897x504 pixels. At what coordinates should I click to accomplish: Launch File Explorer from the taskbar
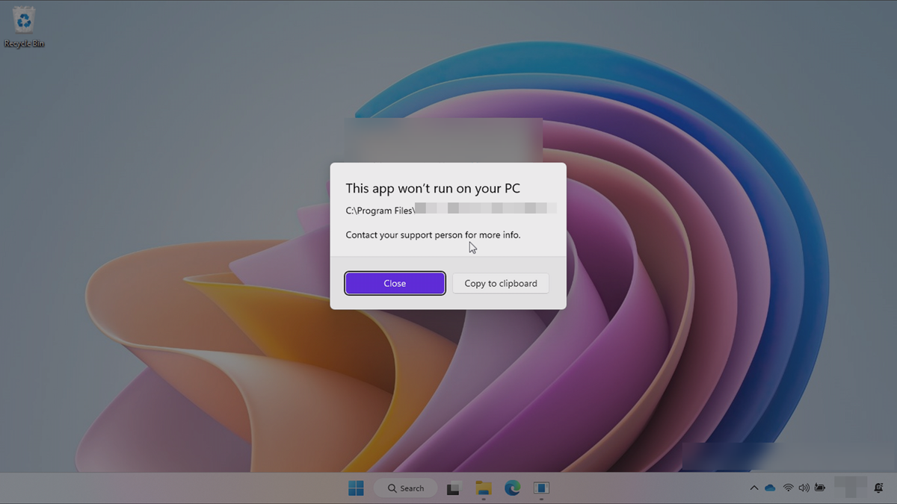[482, 488]
